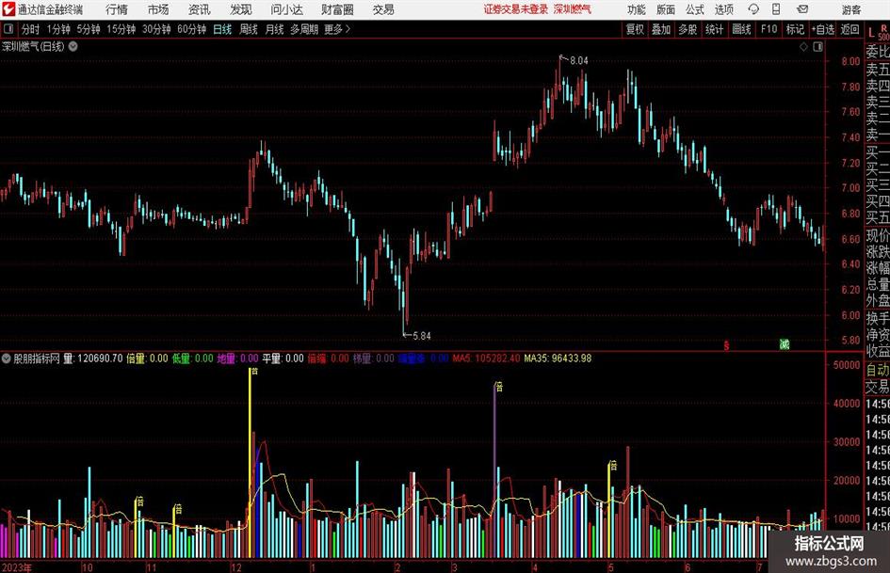Click the red 深圳燃气 title text
This screenshot has height=573, width=890.
click(572, 9)
